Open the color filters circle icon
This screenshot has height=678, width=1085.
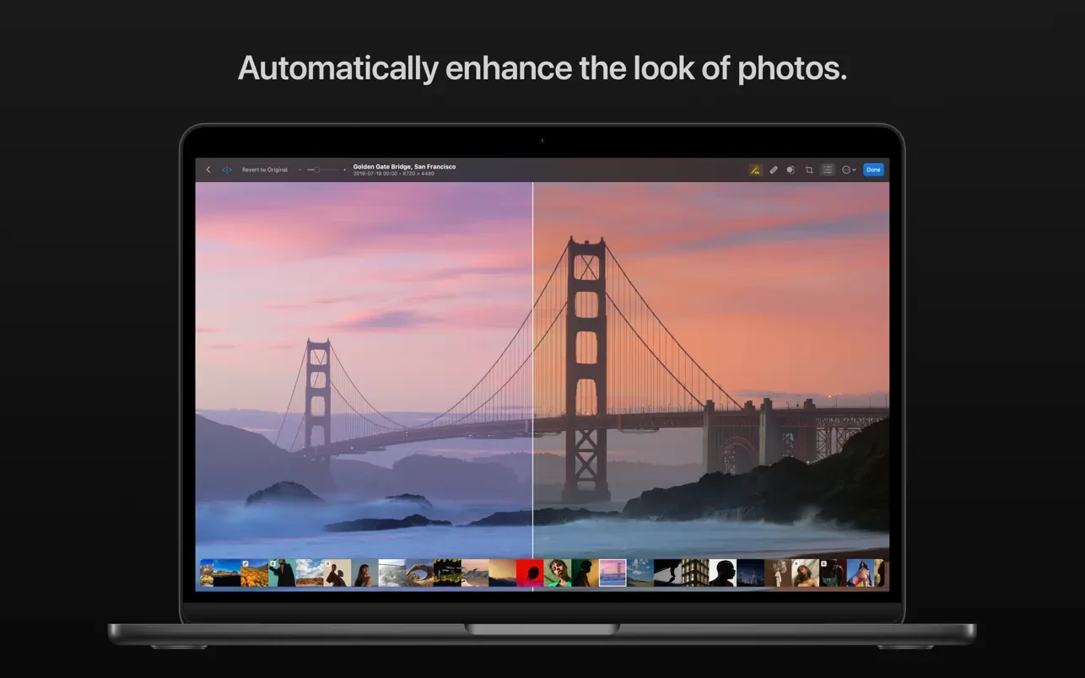click(791, 169)
